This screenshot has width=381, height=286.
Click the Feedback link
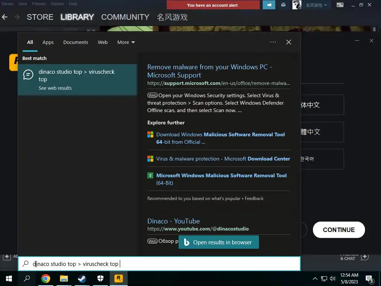pos(254,198)
